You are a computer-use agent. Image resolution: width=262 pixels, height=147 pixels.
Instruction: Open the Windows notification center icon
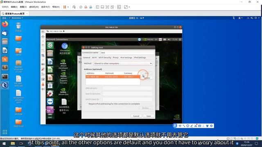tap(257, 143)
